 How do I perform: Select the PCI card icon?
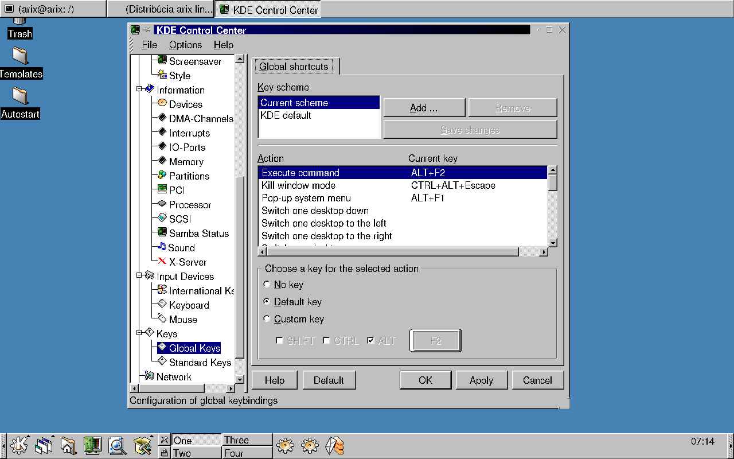[162, 190]
